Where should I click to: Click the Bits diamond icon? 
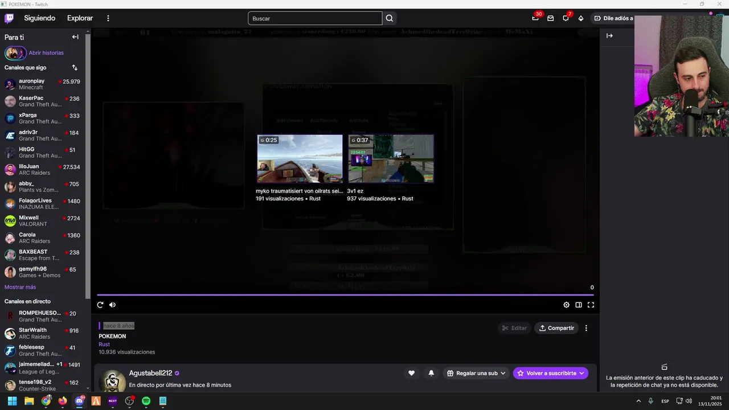581,18
